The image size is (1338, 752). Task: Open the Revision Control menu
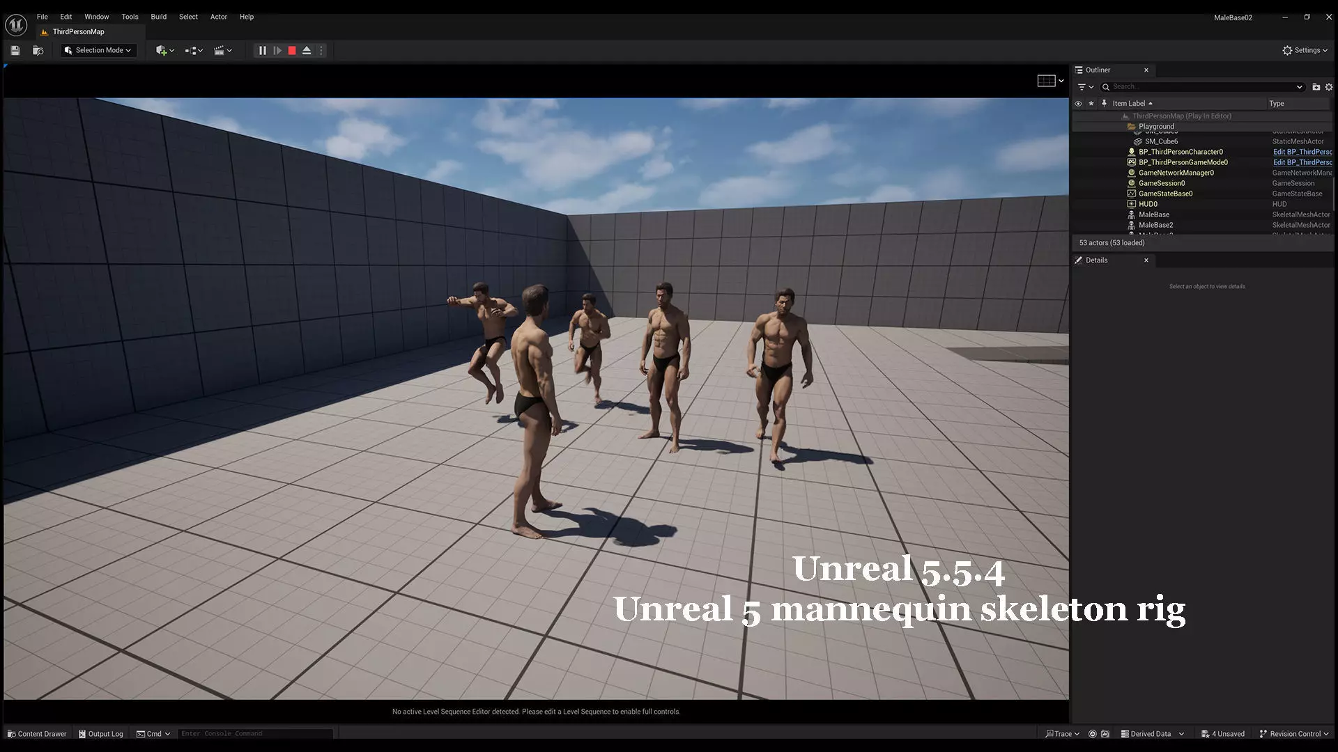1293,734
